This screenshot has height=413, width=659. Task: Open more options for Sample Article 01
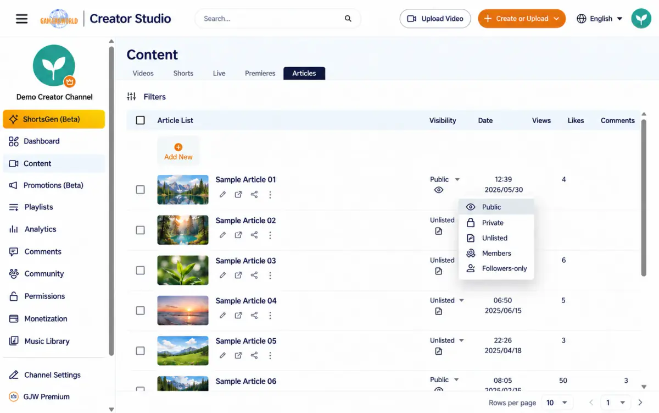pyautogui.click(x=270, y=195)
